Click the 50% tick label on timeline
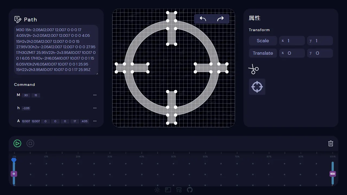This screenshot has width=347, height=195. [x=173, y=157]
